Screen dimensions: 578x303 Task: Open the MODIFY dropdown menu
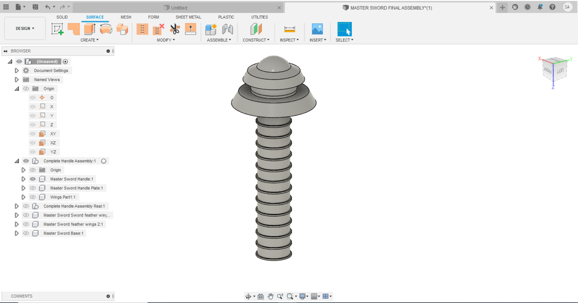[x=166, y=40]
